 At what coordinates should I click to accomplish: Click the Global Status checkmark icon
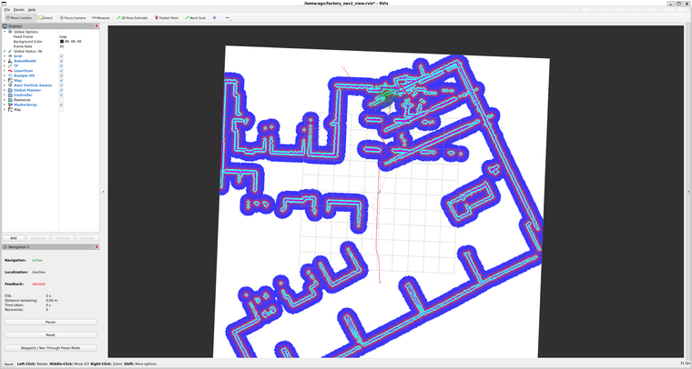coord(10,51)
